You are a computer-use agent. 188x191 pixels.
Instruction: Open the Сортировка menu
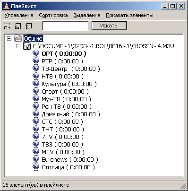53,15
